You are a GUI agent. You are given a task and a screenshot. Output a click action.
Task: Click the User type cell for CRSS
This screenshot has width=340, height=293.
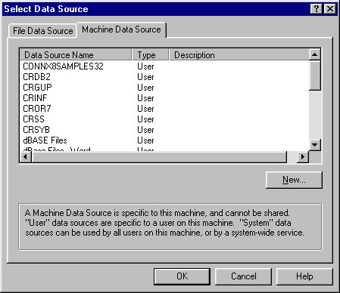tap(145, 119)
